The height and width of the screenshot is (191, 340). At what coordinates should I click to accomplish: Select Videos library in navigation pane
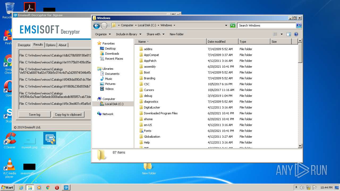[107, 89]
